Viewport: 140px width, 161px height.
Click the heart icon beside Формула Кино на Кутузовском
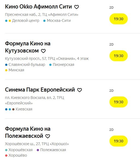pyautogui.click(x=43, y=51)
